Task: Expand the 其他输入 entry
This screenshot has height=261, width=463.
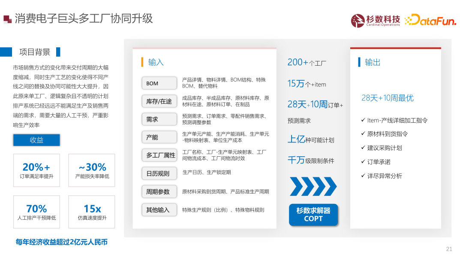Action: point(159,210)
